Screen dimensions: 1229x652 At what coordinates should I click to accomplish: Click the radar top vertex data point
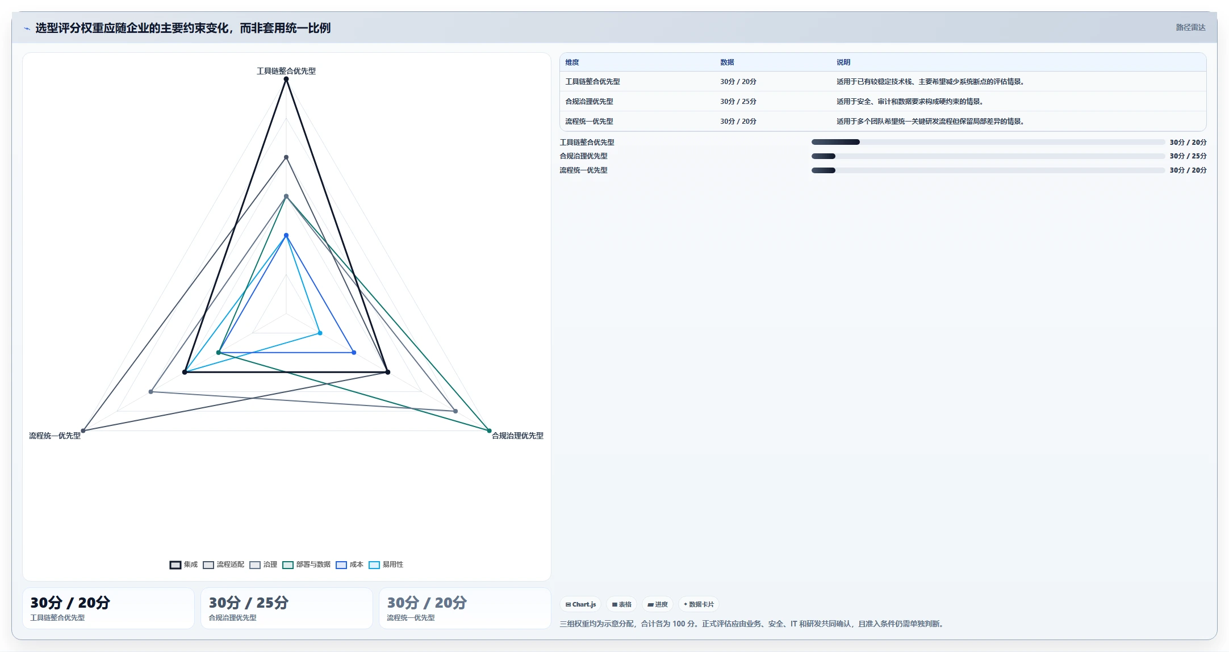click(286, 79)
